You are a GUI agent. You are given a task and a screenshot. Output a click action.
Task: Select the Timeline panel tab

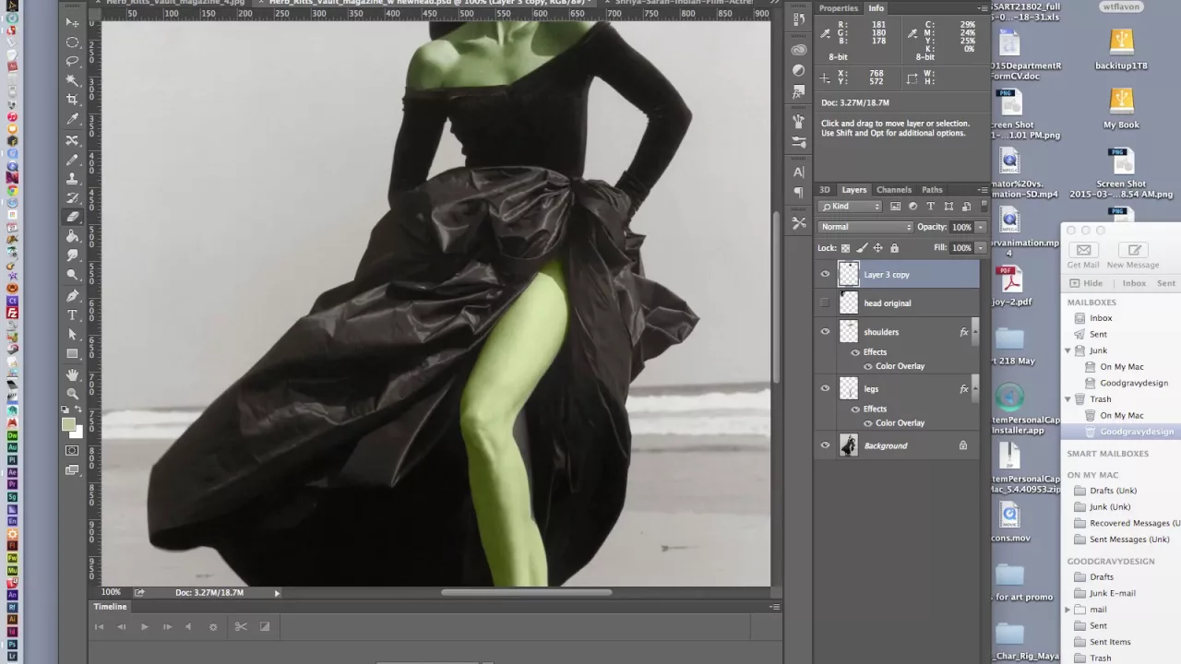tap(110, 607)
